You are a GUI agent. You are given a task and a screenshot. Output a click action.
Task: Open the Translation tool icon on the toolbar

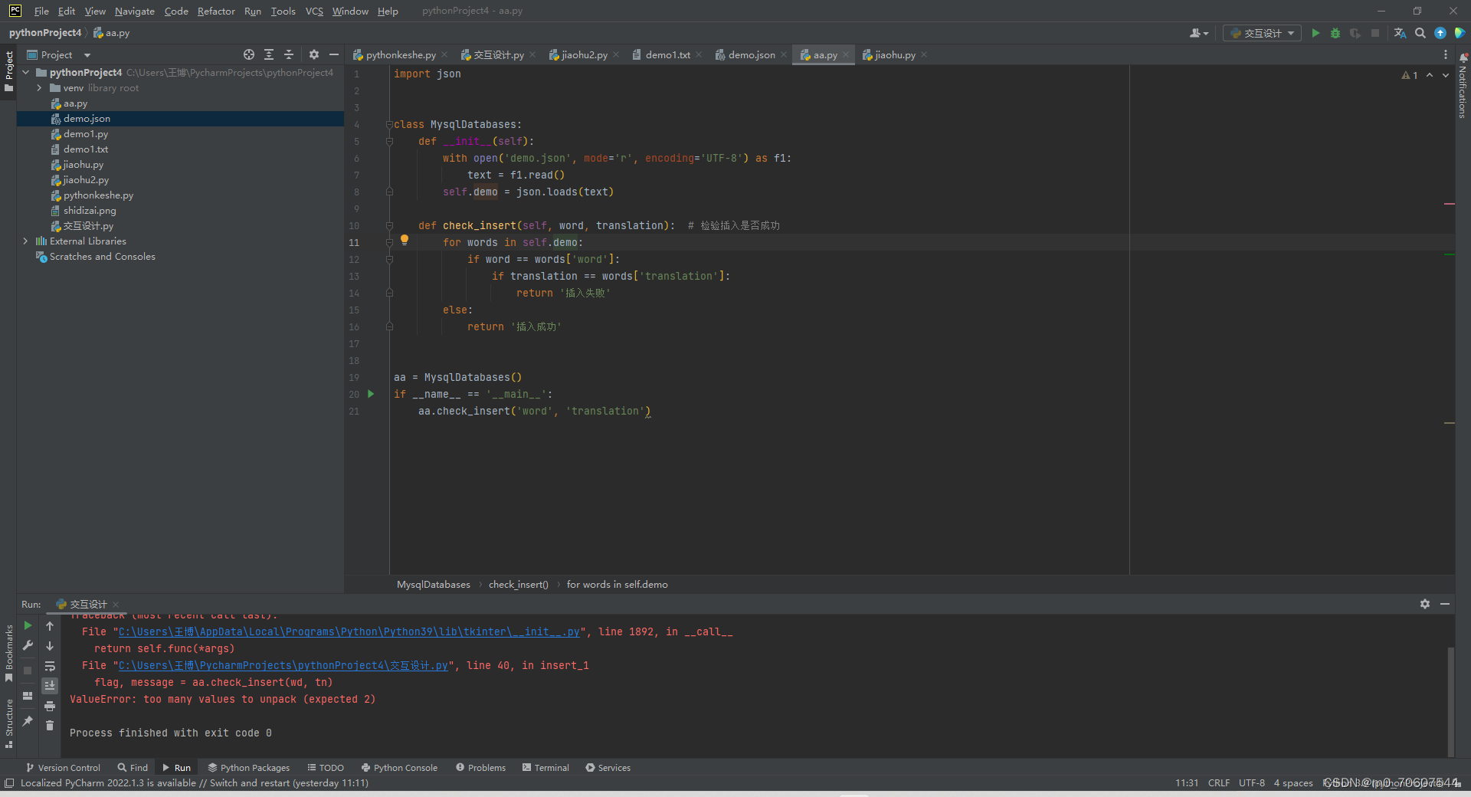pos(1400,33)
